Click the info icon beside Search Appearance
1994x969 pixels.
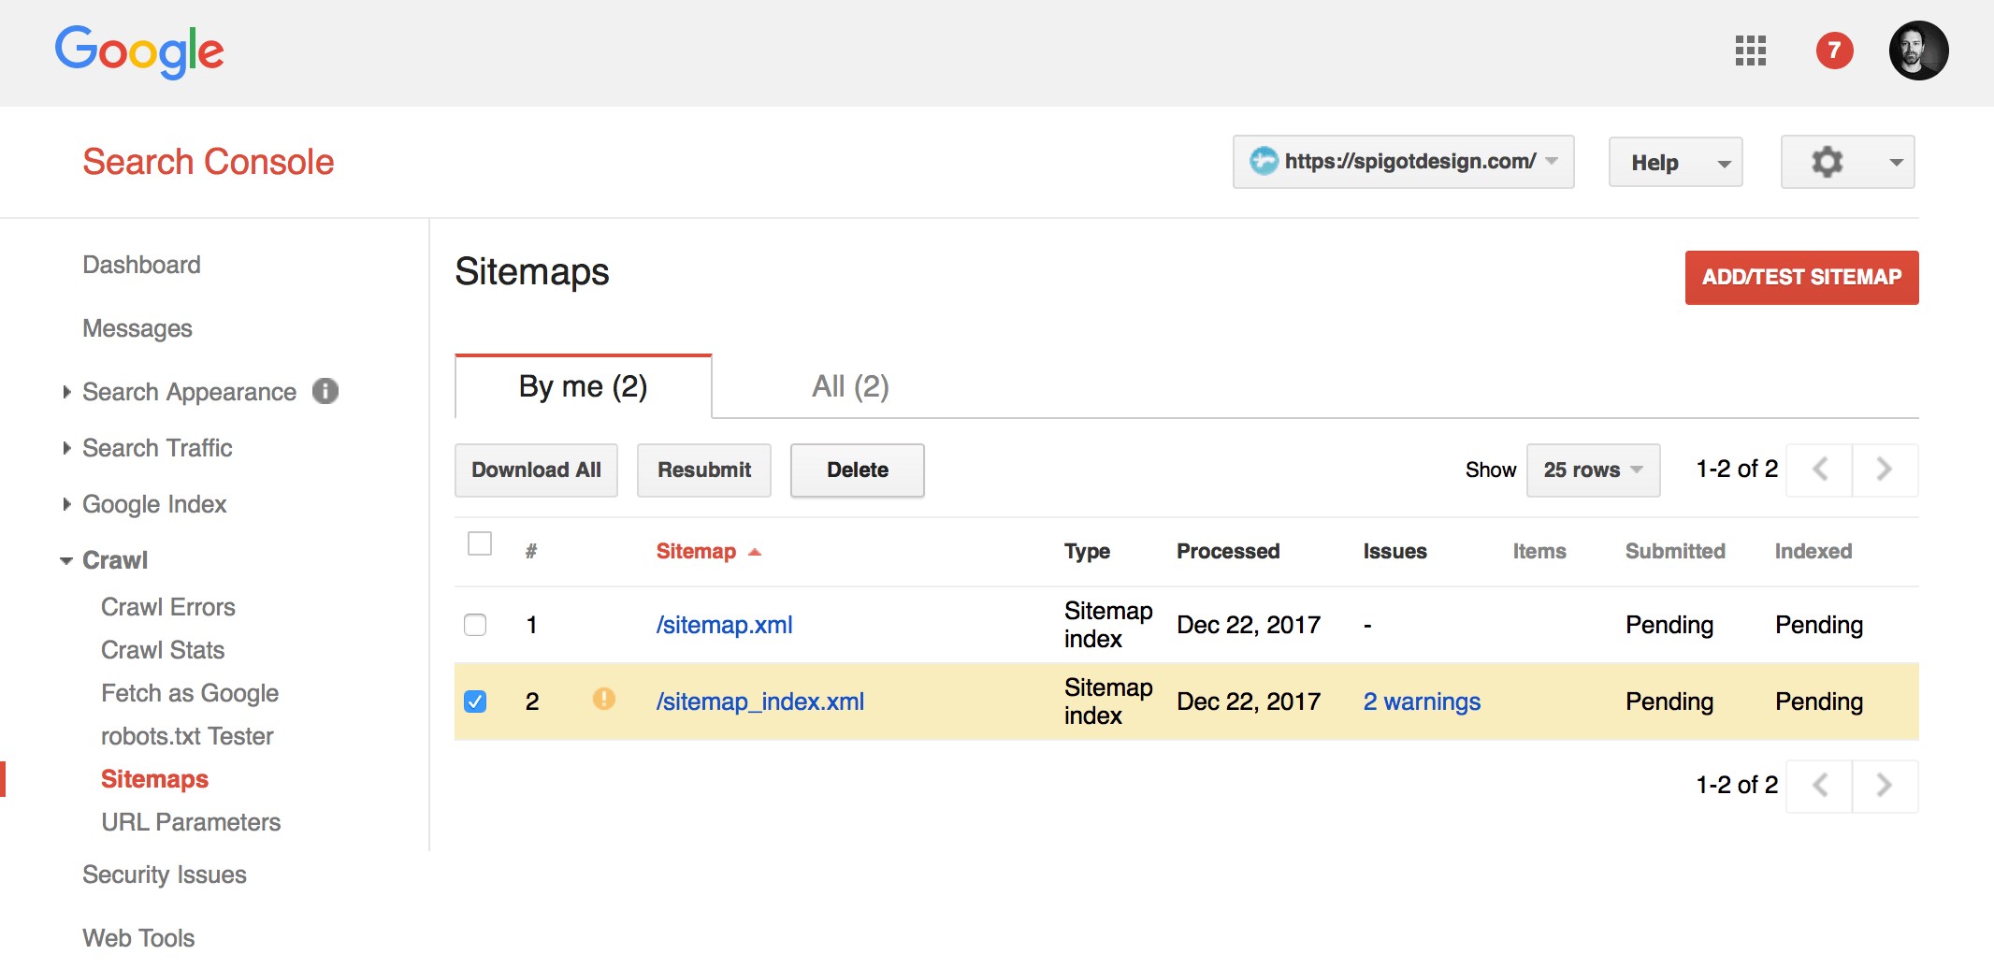tap(325, 391)
